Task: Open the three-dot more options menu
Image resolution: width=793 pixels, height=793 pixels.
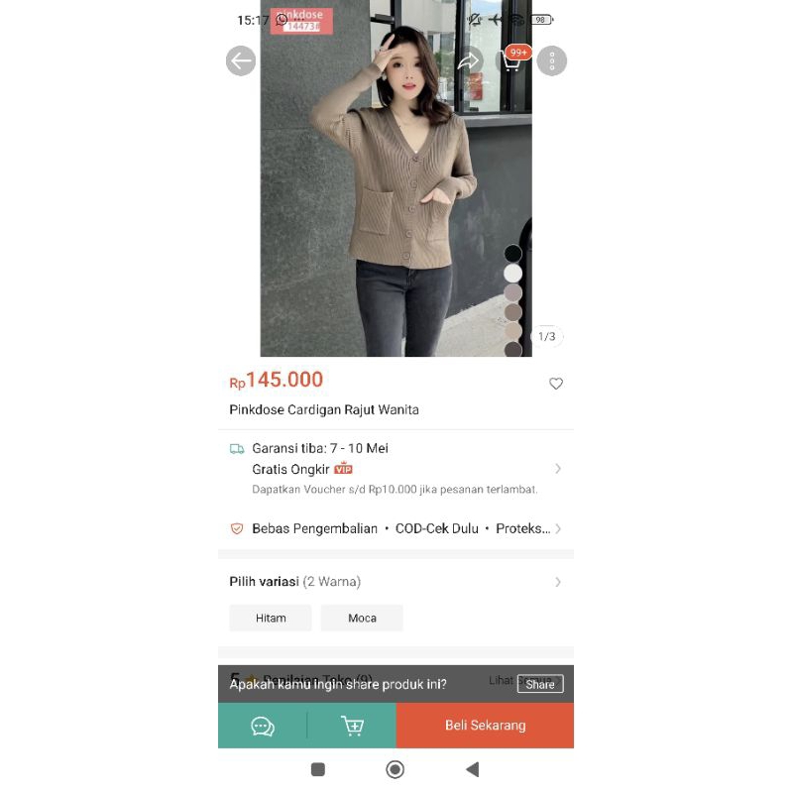Action: [552, 61]
